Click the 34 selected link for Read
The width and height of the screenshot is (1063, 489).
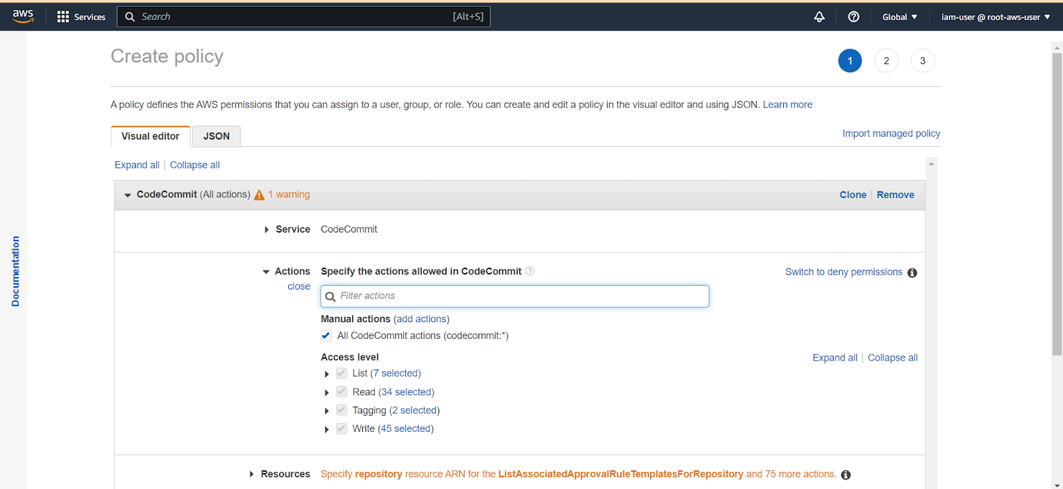(407, 392)
